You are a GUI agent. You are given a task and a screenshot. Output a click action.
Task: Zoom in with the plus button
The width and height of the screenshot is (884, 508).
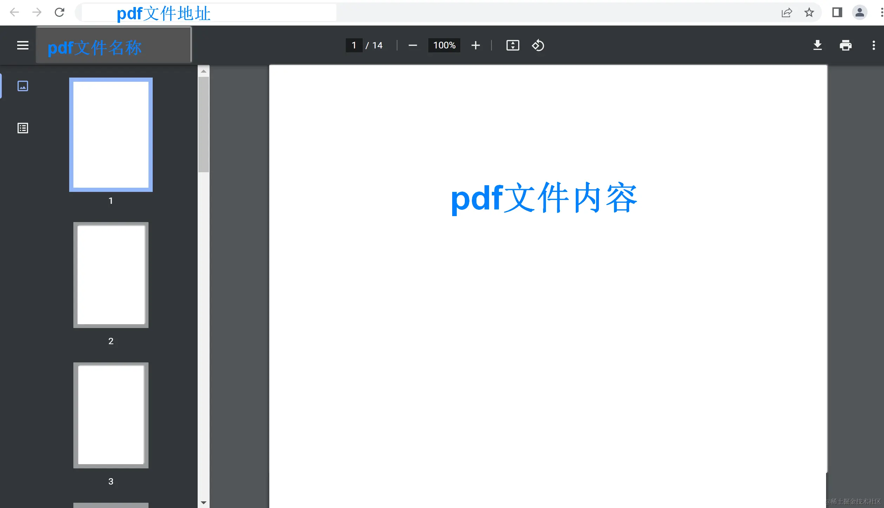click(475, 45)
